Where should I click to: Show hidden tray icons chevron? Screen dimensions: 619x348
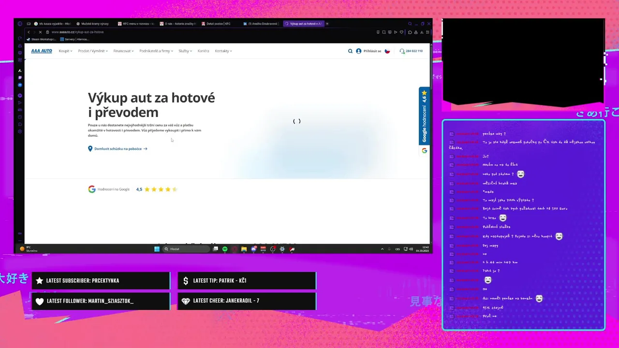[382, 249]
